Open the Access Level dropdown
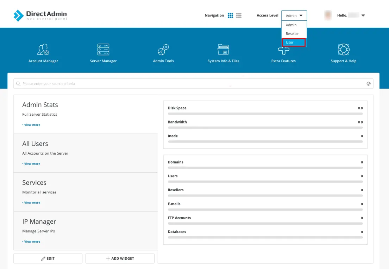Screen dimensions: 389x269 click(294, 15)
